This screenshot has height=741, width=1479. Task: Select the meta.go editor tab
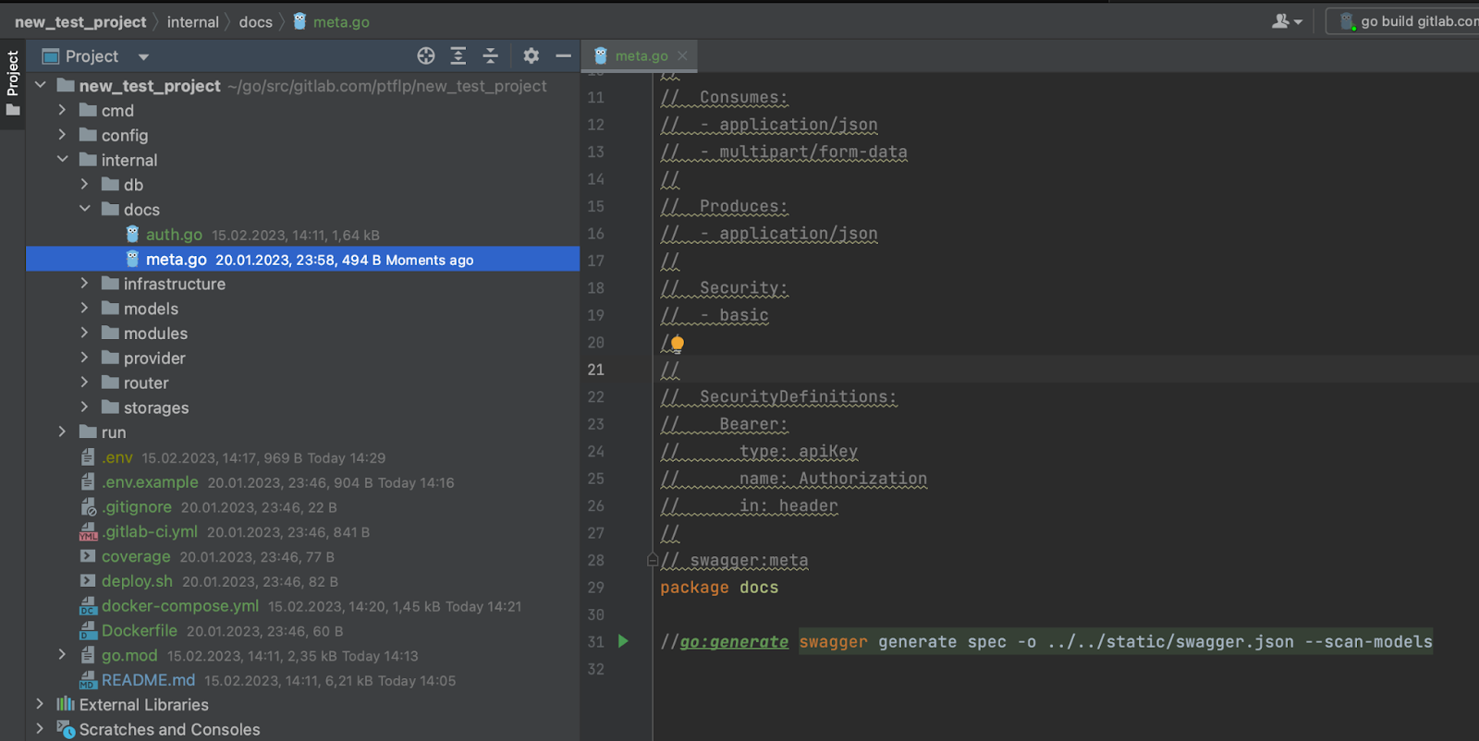[x=641, y=56]
